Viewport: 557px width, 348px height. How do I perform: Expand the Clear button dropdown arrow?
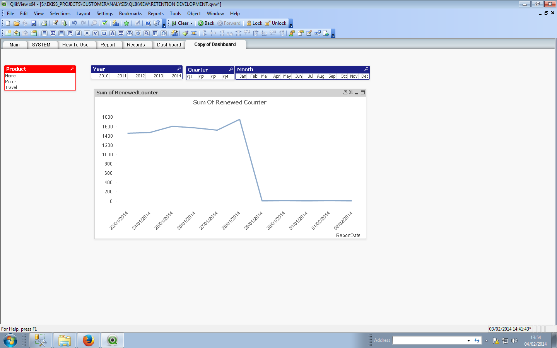191,23
